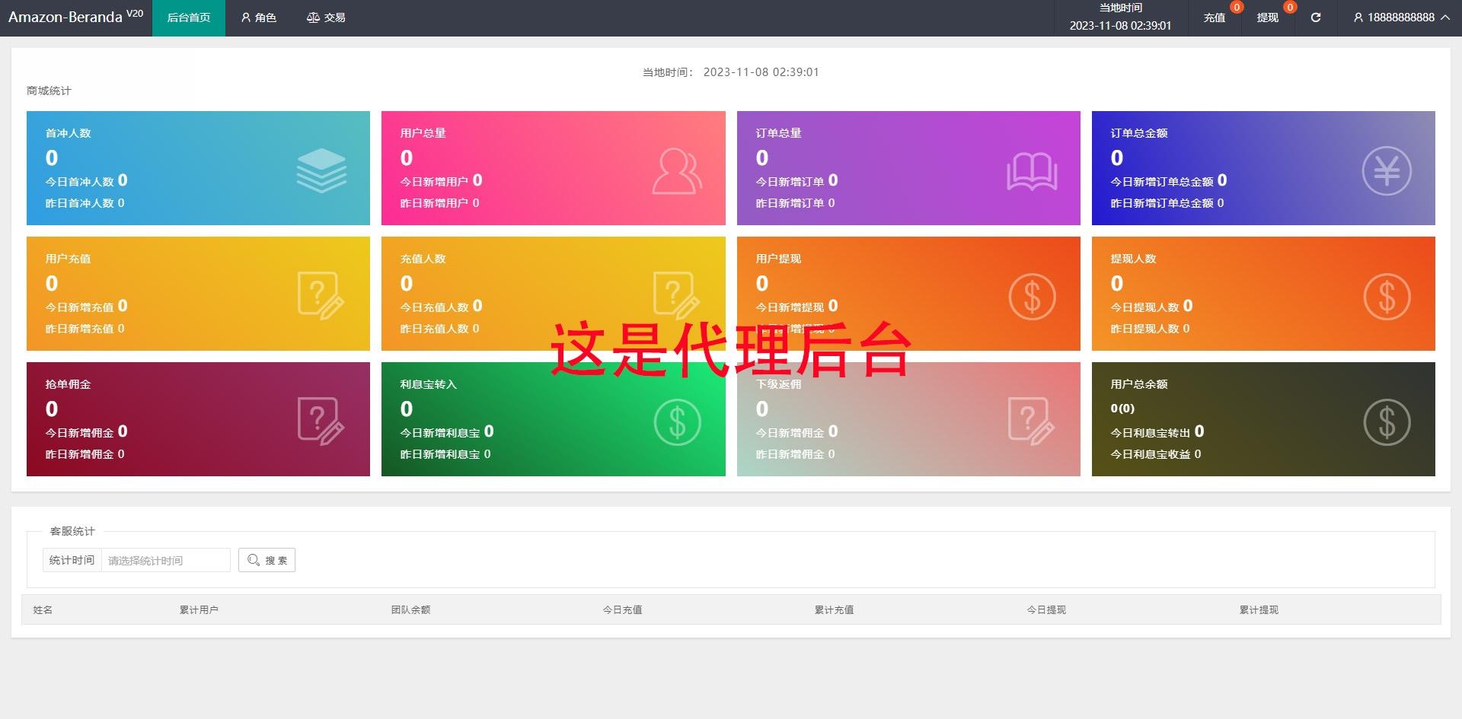Click the edit note icon on 用户充值 card
The image size is (1462, 719).
pos(321,296)
